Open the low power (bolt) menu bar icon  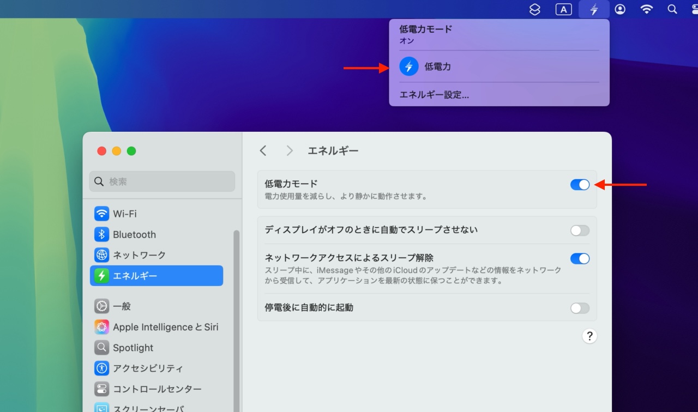(x=594, y=9)
